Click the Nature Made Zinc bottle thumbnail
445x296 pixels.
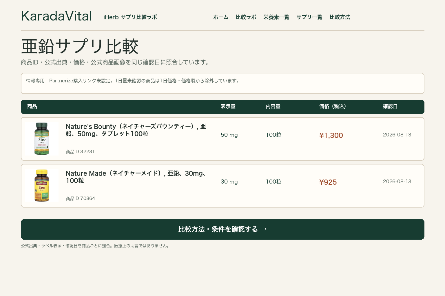click(x=42, y=186)
